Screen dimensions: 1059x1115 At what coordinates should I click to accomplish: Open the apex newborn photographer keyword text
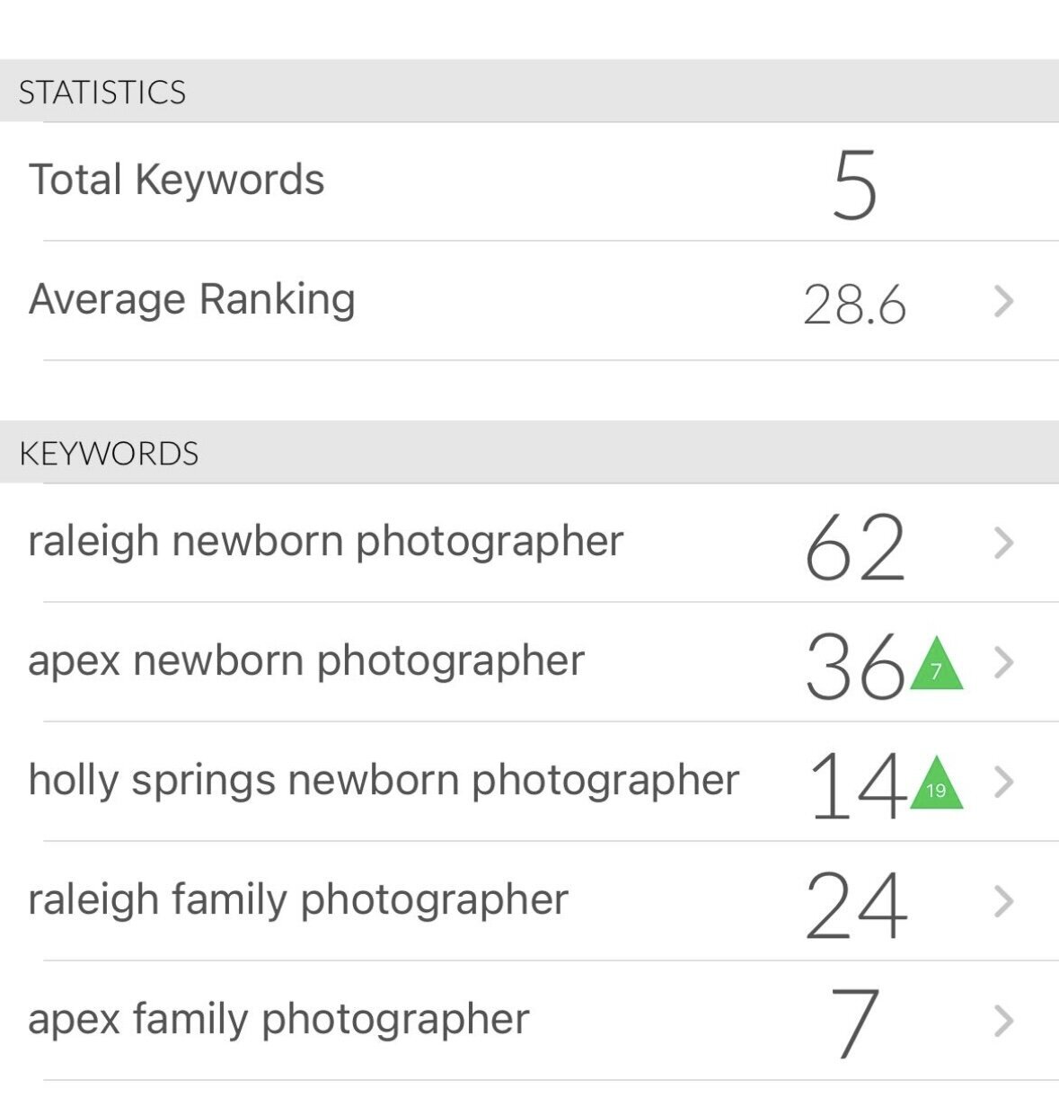coord(306,661)
